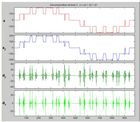
Task: Click inside the light green d1 plot
Action: (x=74, y=103)
